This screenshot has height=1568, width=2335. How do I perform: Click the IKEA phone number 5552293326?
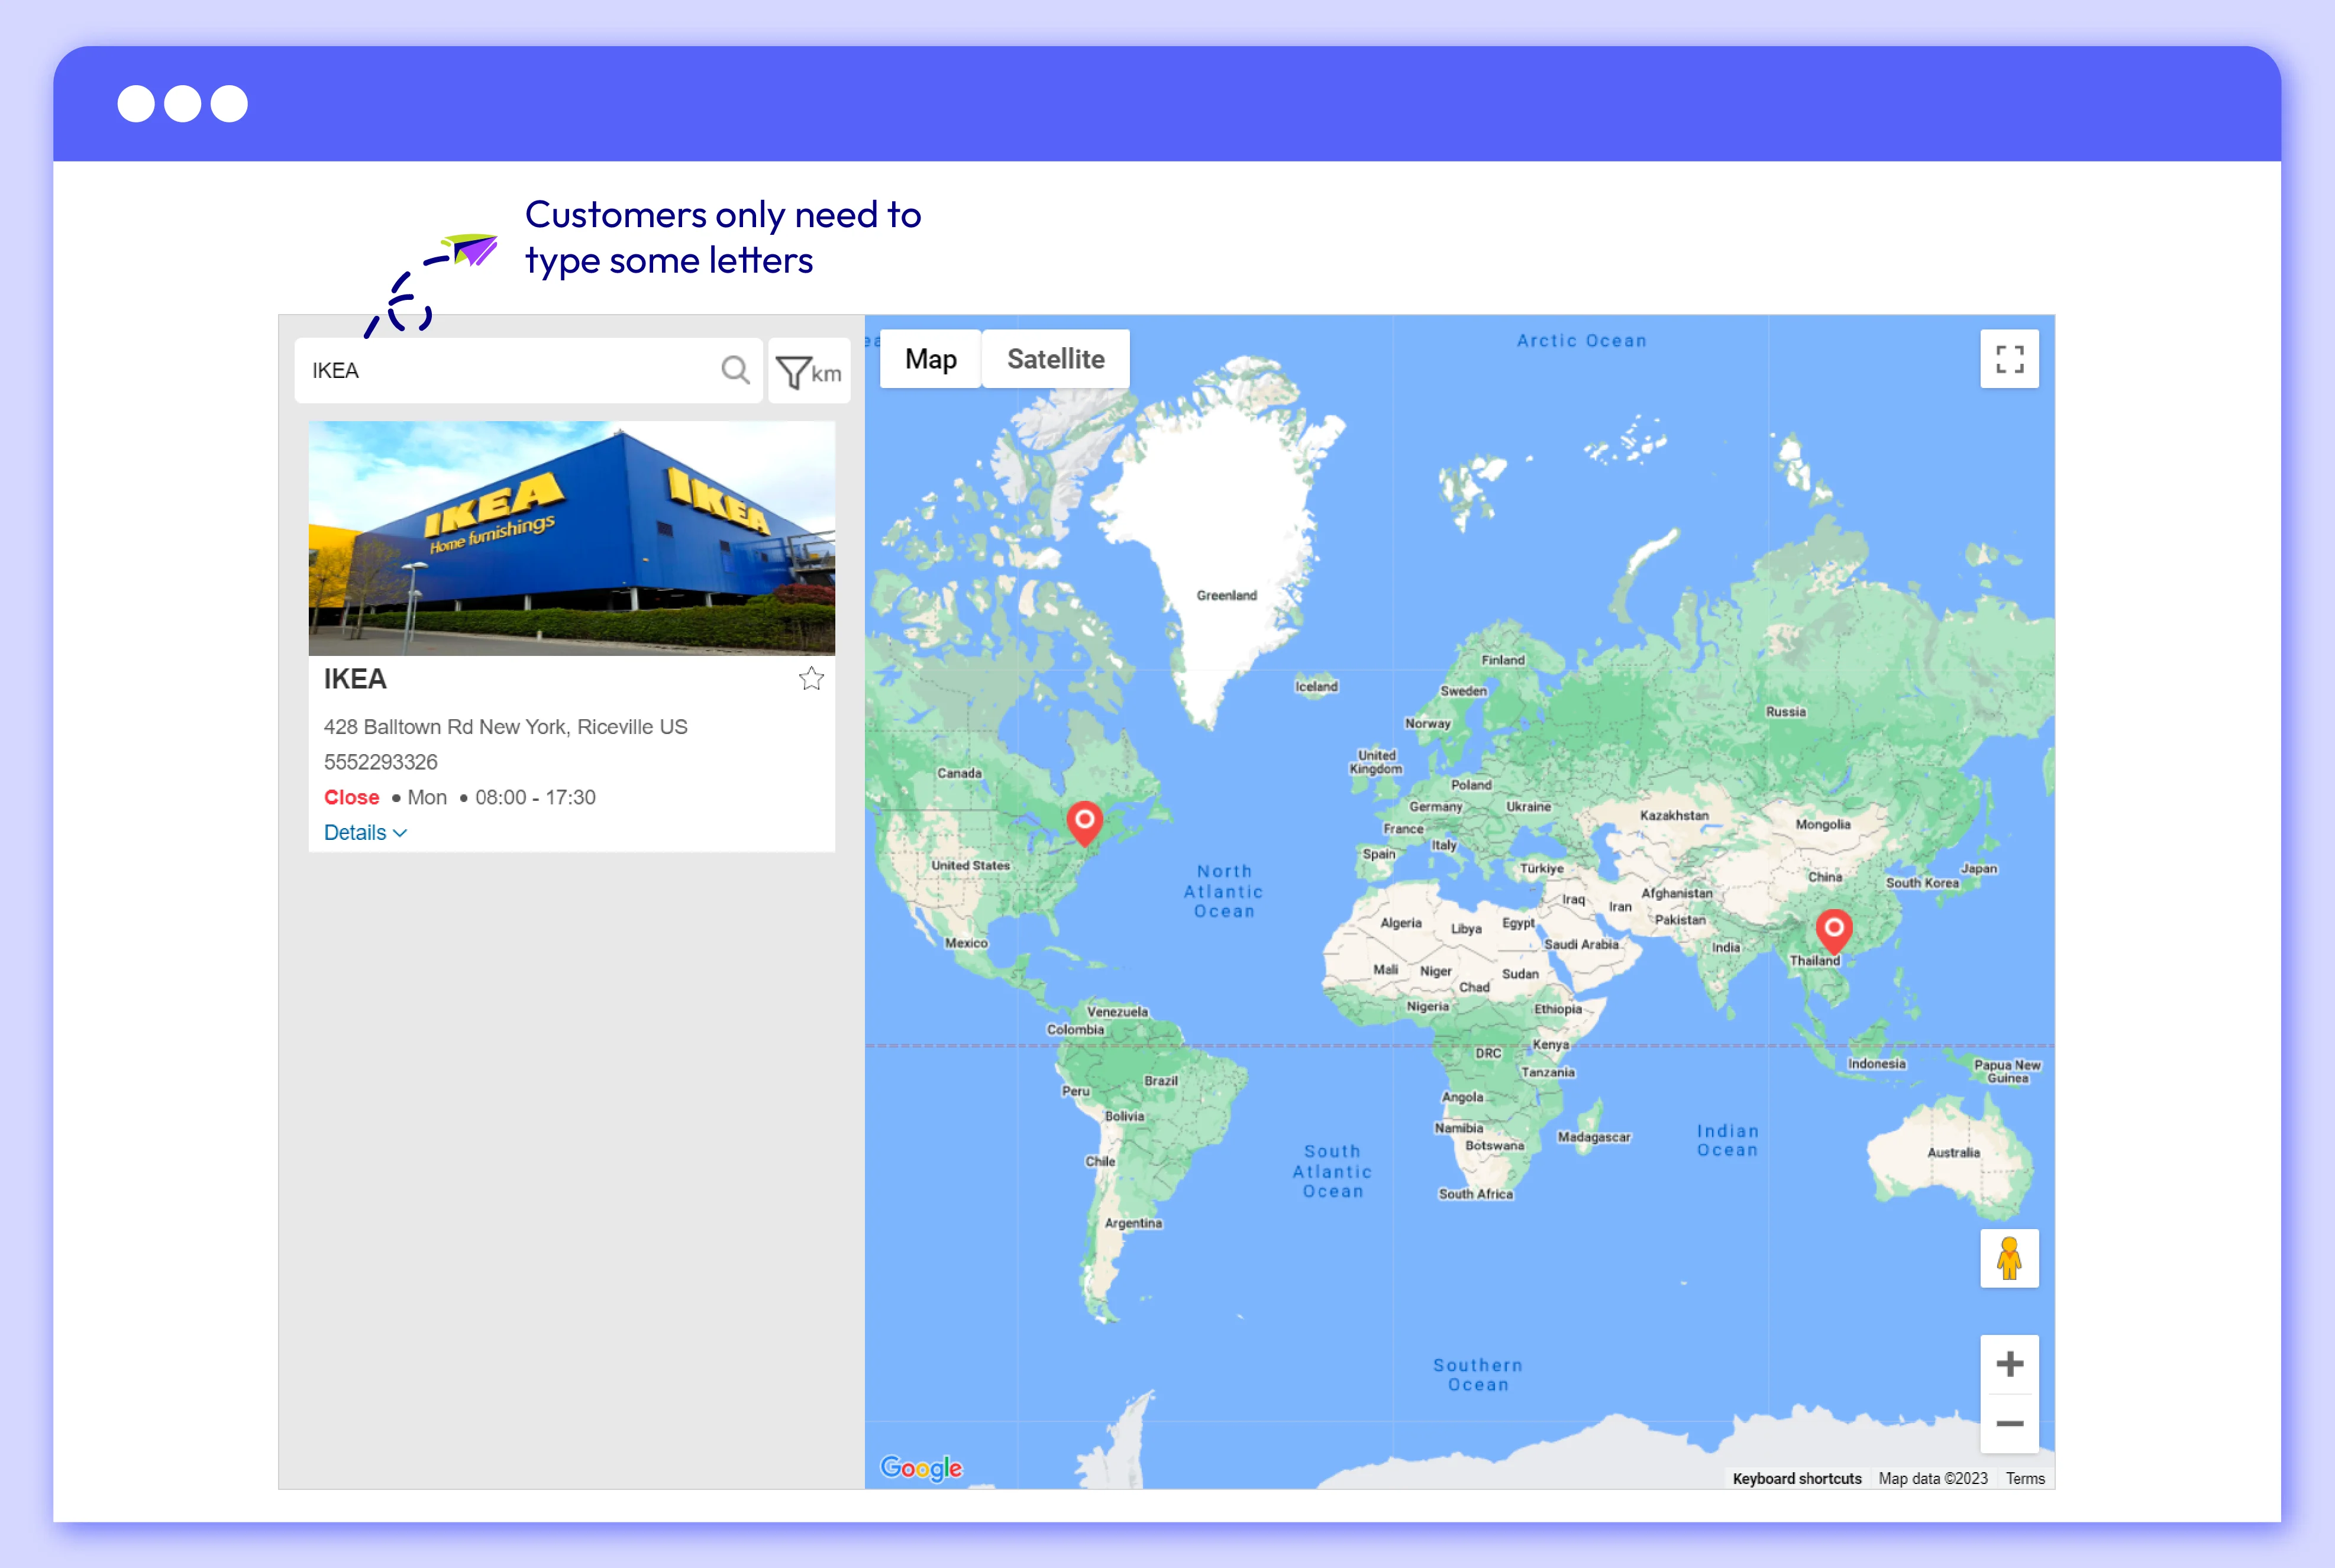coord(380,762)
